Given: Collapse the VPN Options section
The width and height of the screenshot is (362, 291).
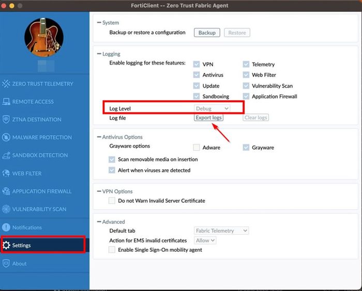Looking at the screenshot, I should 99,191.
